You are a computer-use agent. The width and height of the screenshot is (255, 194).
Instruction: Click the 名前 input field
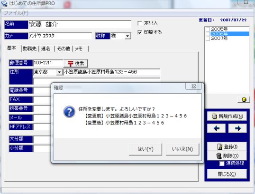[80, 25]
